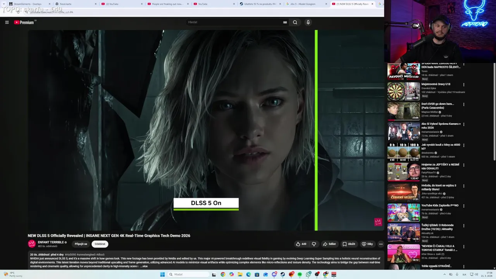
Task: Open options menu for Majstrovstvá Oravy U18
Action: click(x=463, y=84)
